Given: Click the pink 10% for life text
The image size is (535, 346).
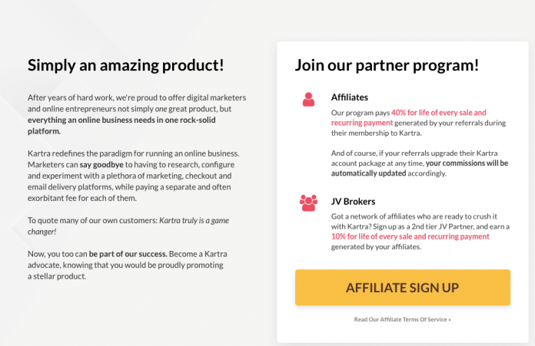Looking at the screenshot, I should point(349,236).
